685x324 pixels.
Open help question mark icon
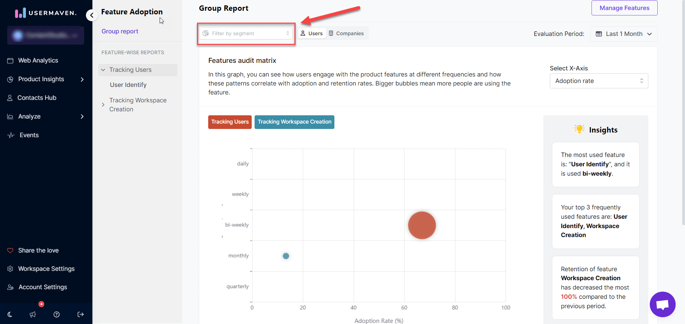[x=56, y=314]
